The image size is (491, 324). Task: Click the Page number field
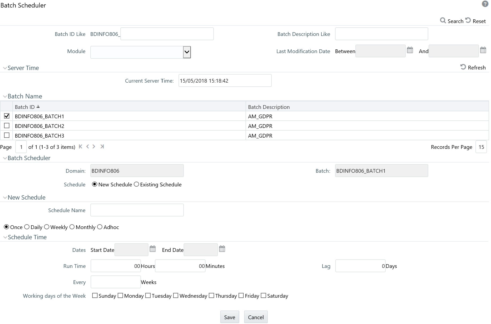click(21, 147)
